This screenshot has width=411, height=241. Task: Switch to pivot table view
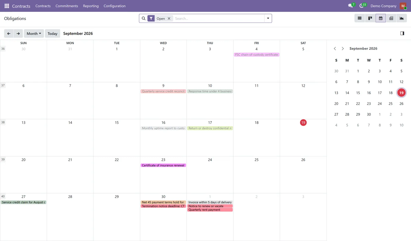tap(391, 18)
